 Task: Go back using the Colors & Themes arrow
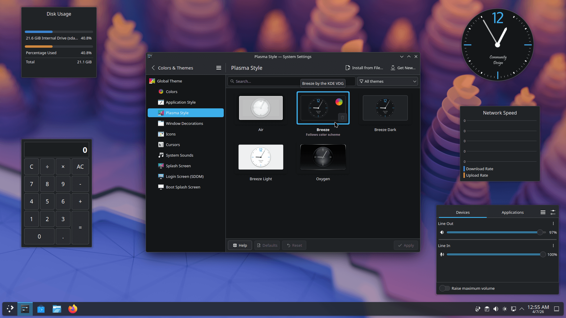click(153, 68)
